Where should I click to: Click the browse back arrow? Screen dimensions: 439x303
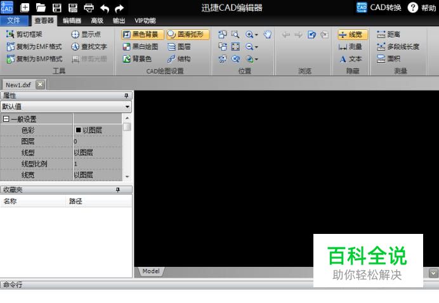point(286,34)
